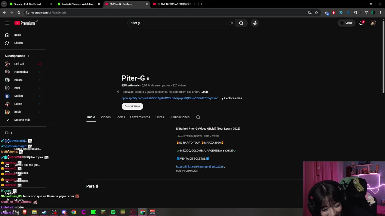
Task: Switch to the Shorts channel tab
Action: click(120, 117)
